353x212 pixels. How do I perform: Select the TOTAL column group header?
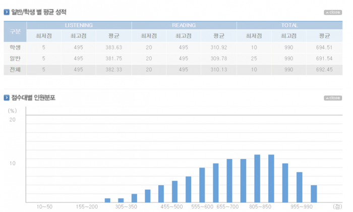[x=289, y=25]
